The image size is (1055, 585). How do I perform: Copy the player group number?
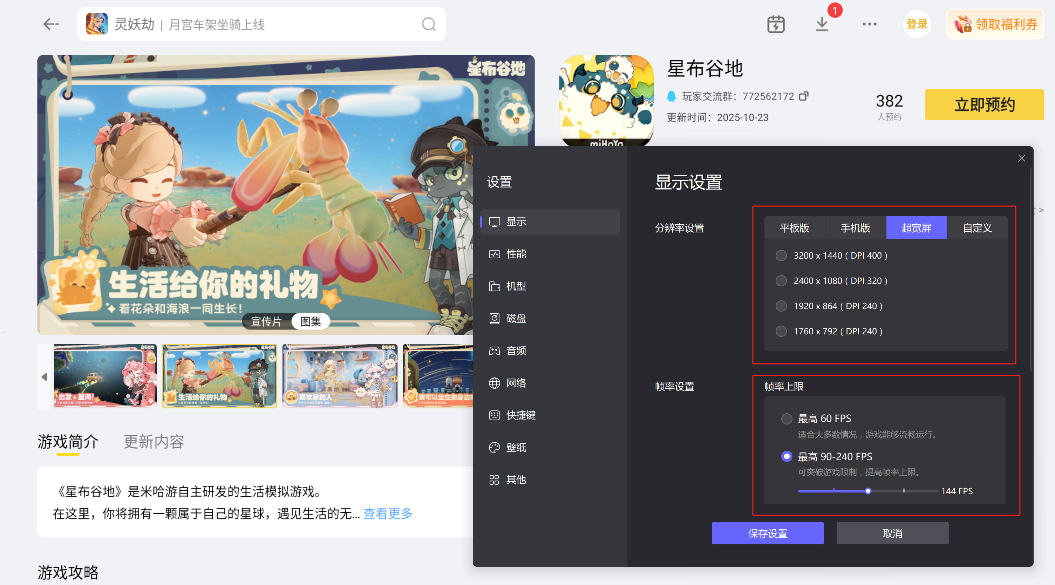[804, 96]
